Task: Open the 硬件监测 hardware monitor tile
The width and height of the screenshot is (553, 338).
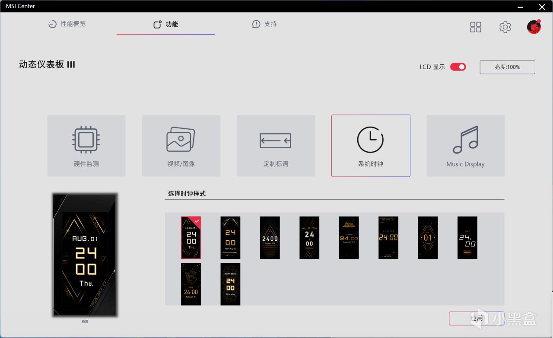Action: [x=86, y=146]
